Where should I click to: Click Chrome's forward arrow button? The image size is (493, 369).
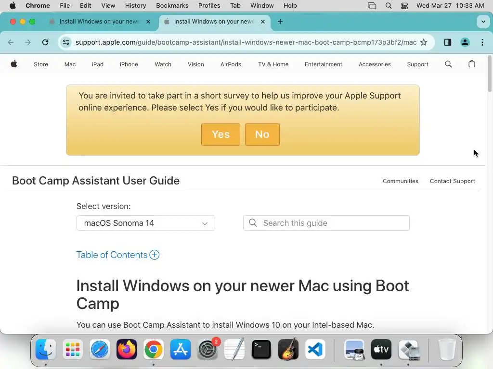click(28, 42)
